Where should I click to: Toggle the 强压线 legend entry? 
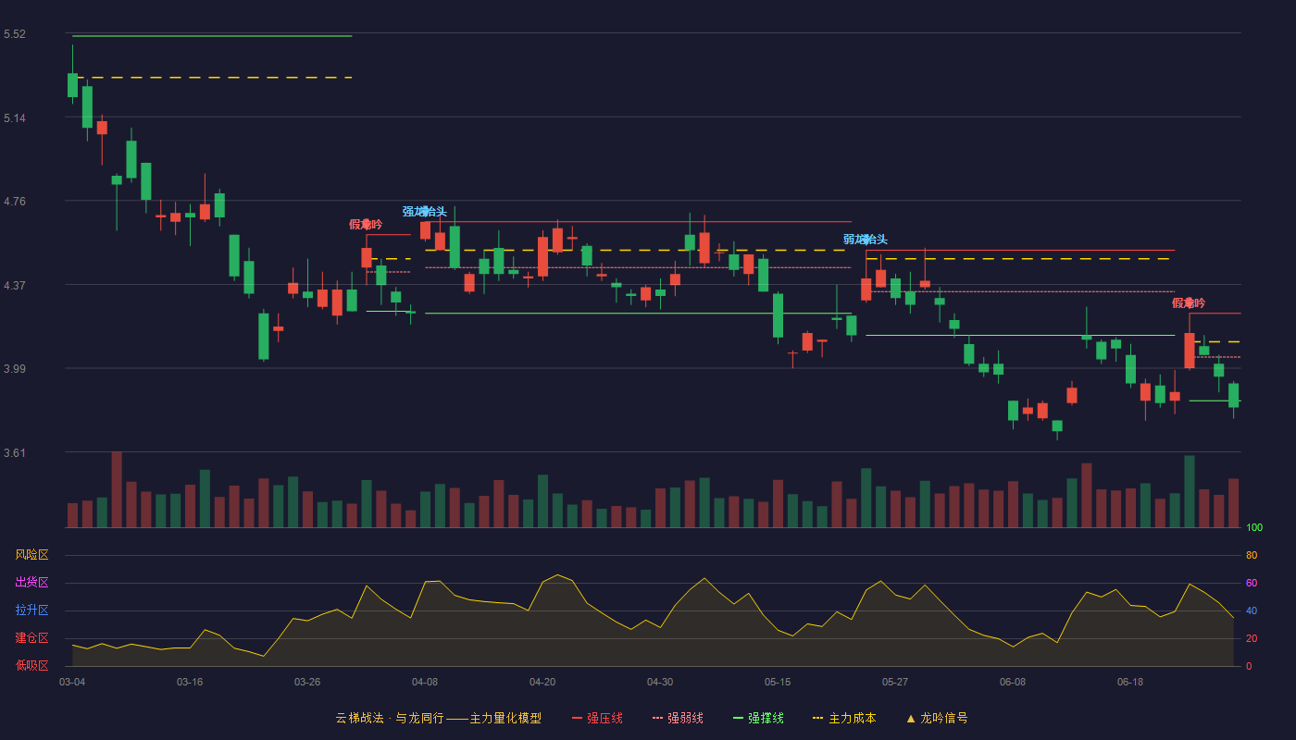coord(597,718)
